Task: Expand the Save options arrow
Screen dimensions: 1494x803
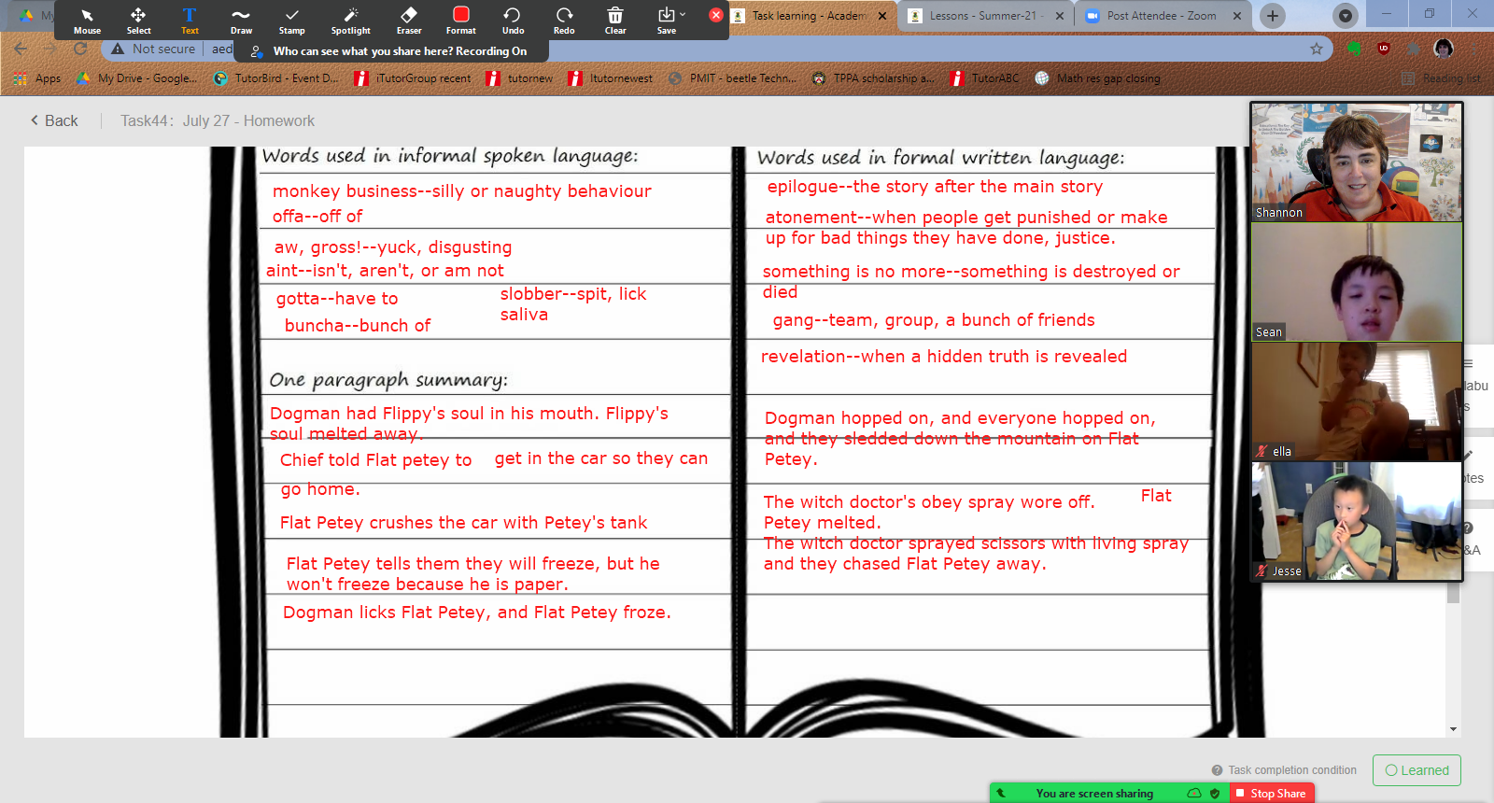Action: 683,14
